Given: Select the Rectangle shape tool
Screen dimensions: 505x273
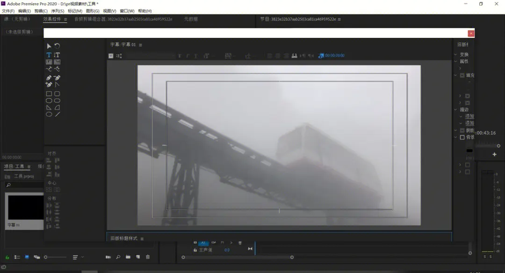Looking at the screenshot, I should (49, 93).
